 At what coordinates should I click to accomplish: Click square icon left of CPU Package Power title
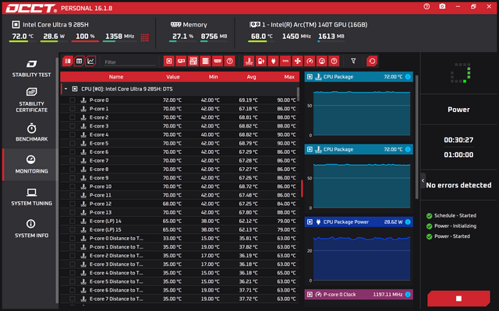click(310, 222)
